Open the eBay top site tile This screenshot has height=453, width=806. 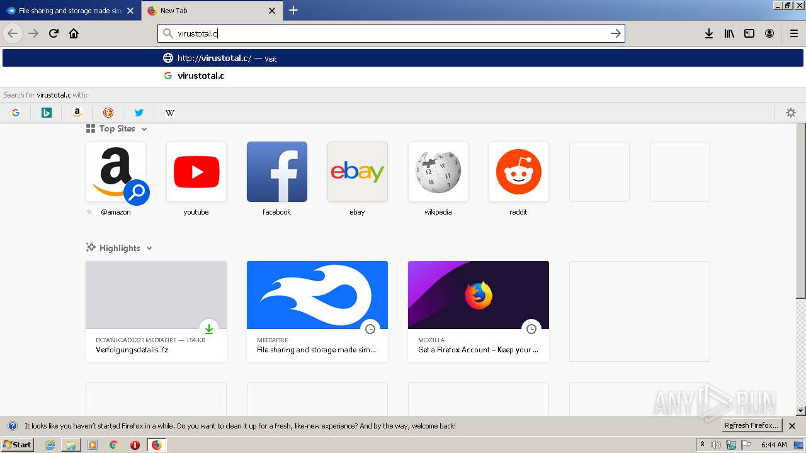358,172
